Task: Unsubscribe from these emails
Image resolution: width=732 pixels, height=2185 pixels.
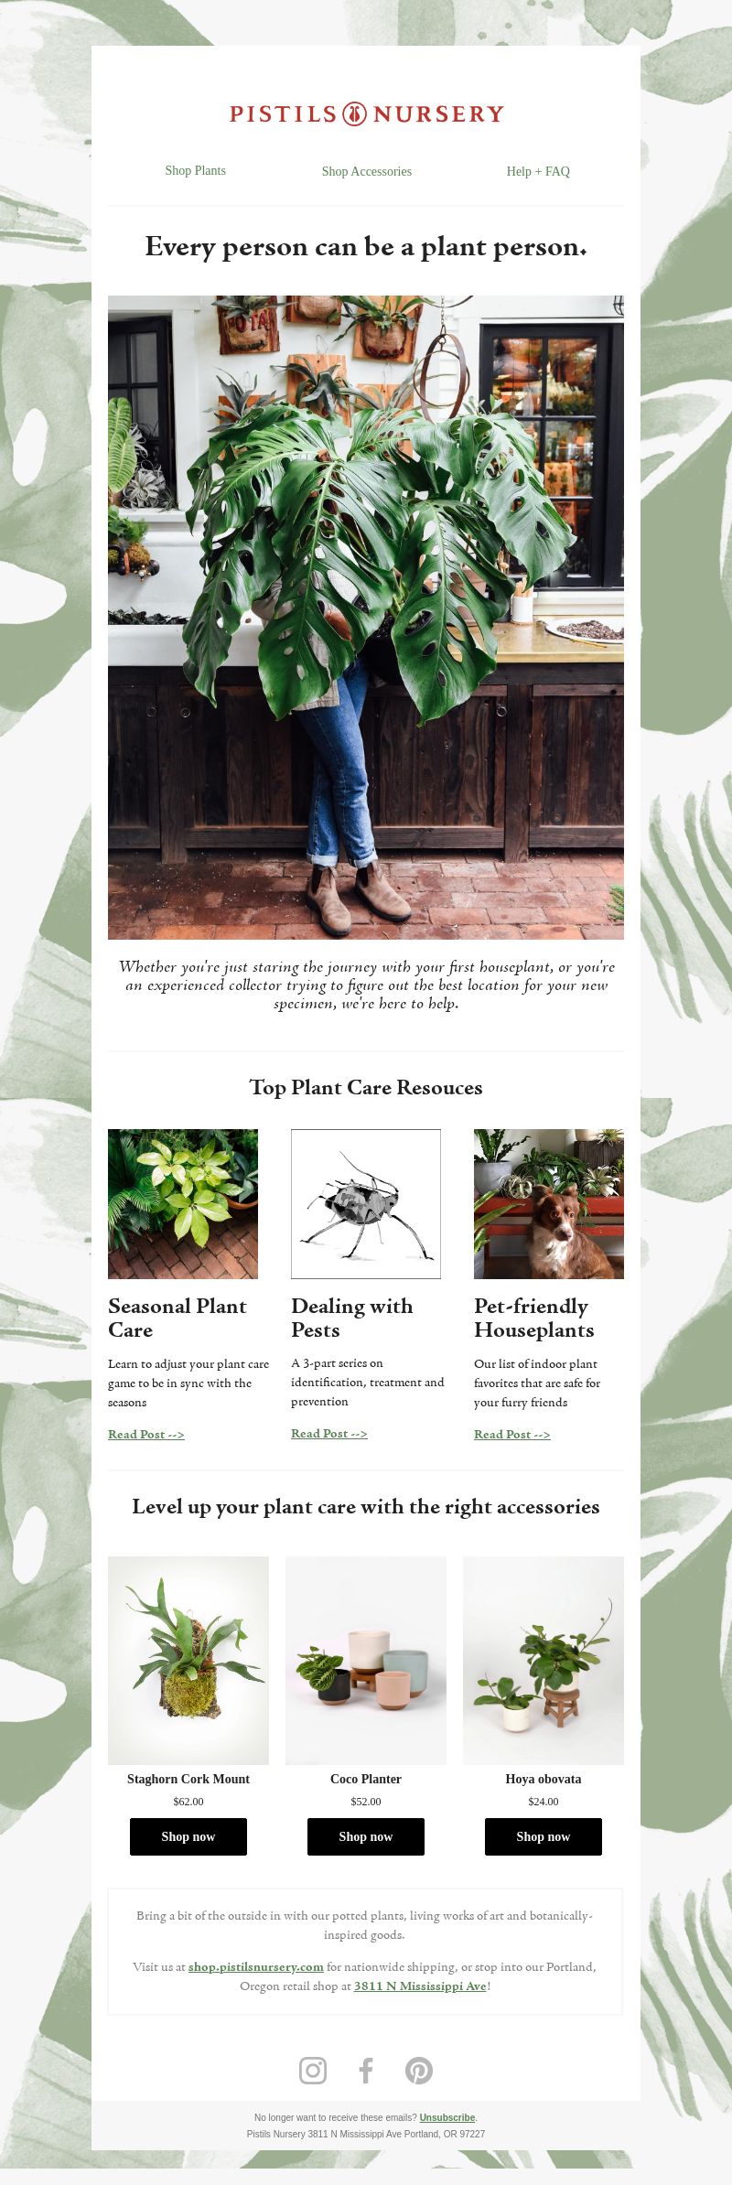Action: [447, 2117]
